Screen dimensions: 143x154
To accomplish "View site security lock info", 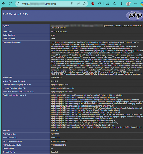I will [18, 4].
